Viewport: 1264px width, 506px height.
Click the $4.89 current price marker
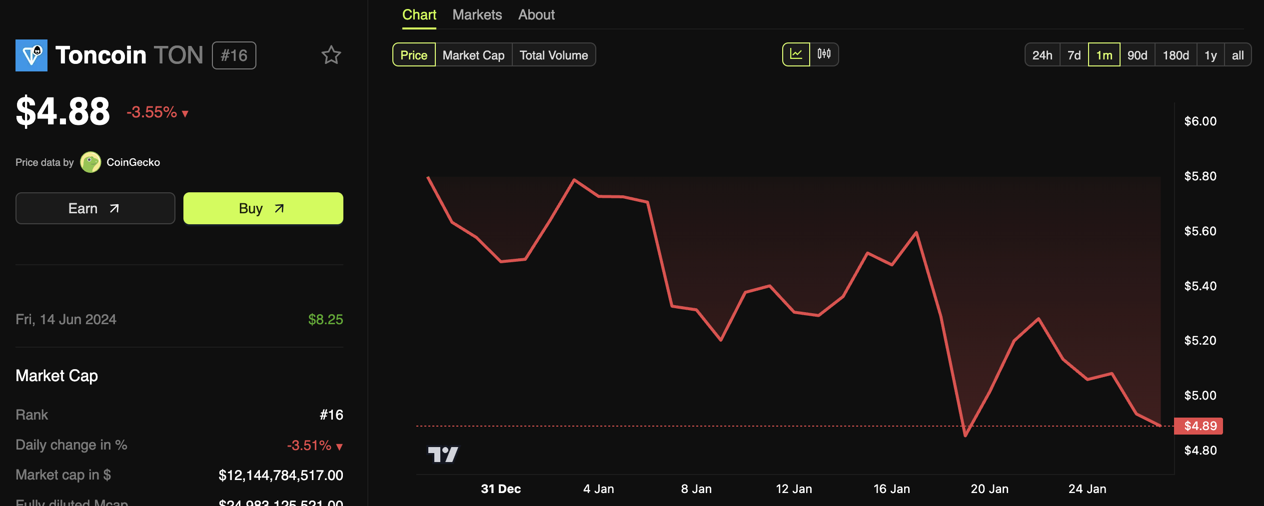(1199, 426)
